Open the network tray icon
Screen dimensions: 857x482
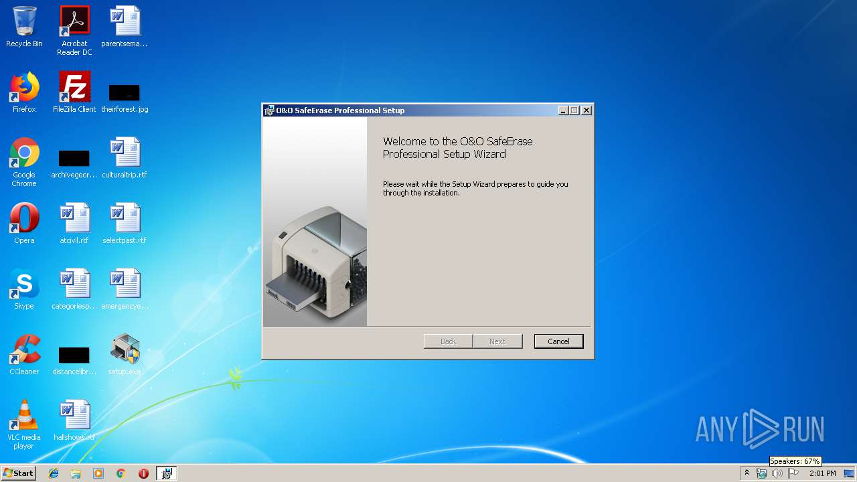pos(761,473)
